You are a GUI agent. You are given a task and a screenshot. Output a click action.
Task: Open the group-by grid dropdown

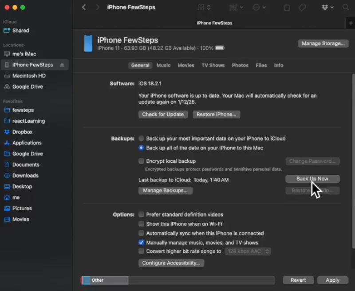coord(236,7)
